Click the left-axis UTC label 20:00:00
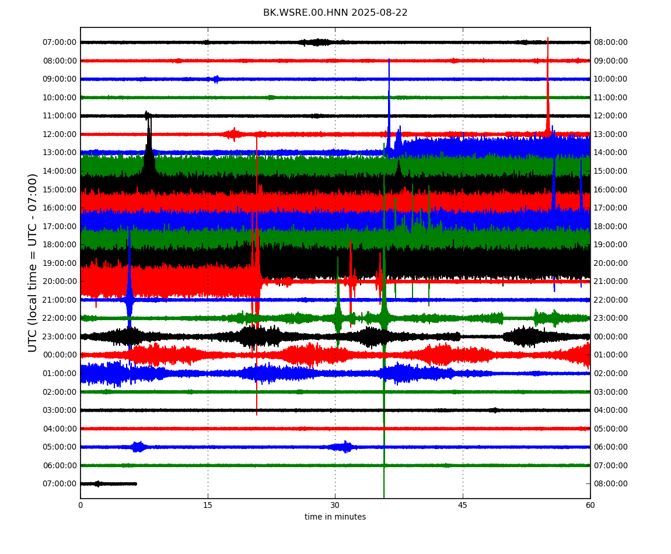 click(60, 282)
